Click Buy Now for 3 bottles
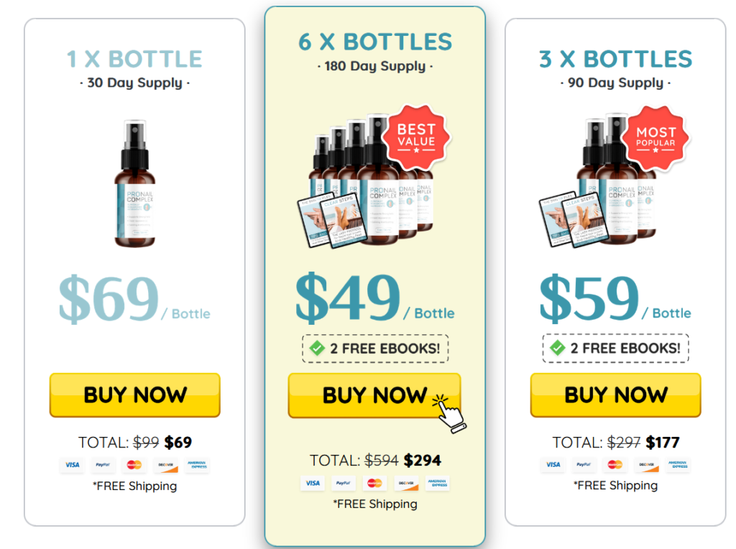Screen dimensions: 736x549 click(615, 395)
